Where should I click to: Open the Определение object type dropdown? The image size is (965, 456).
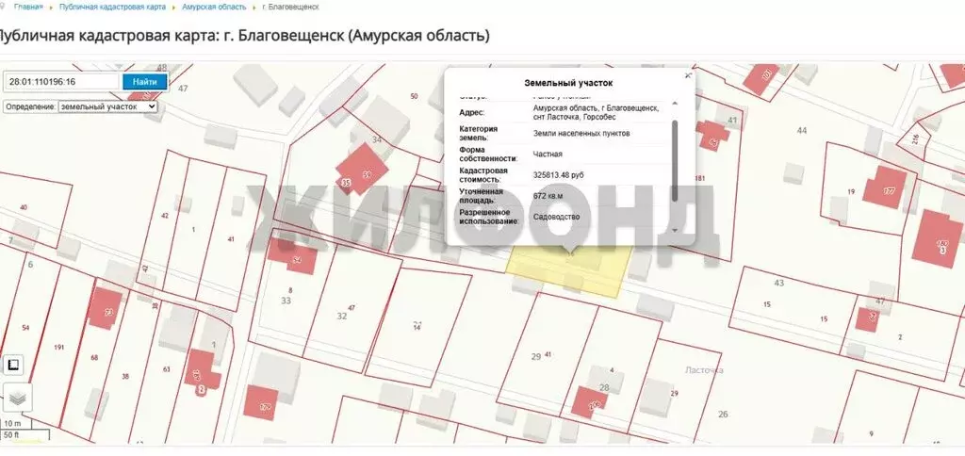108,106
